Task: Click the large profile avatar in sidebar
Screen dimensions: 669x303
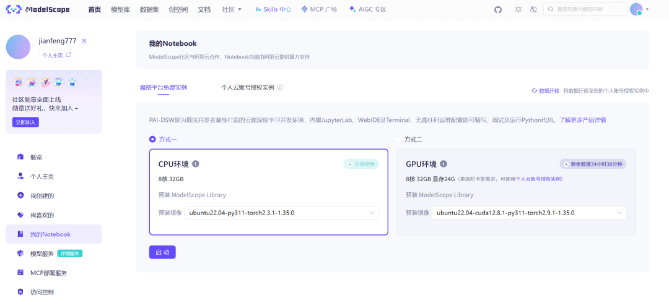Action: 18,47
